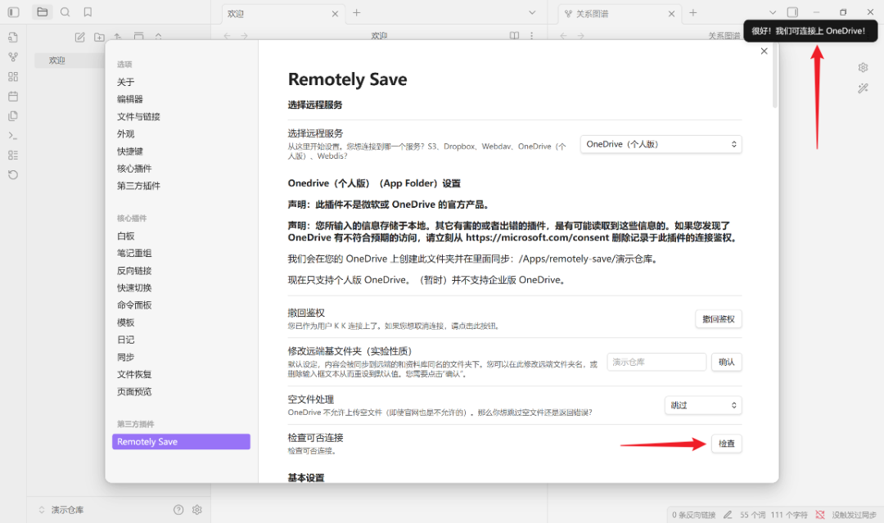The width and height of the screenshot is (884, 523).
Task: Open remote service OneDrive dropdown
Action: click(x=661, y=144)
